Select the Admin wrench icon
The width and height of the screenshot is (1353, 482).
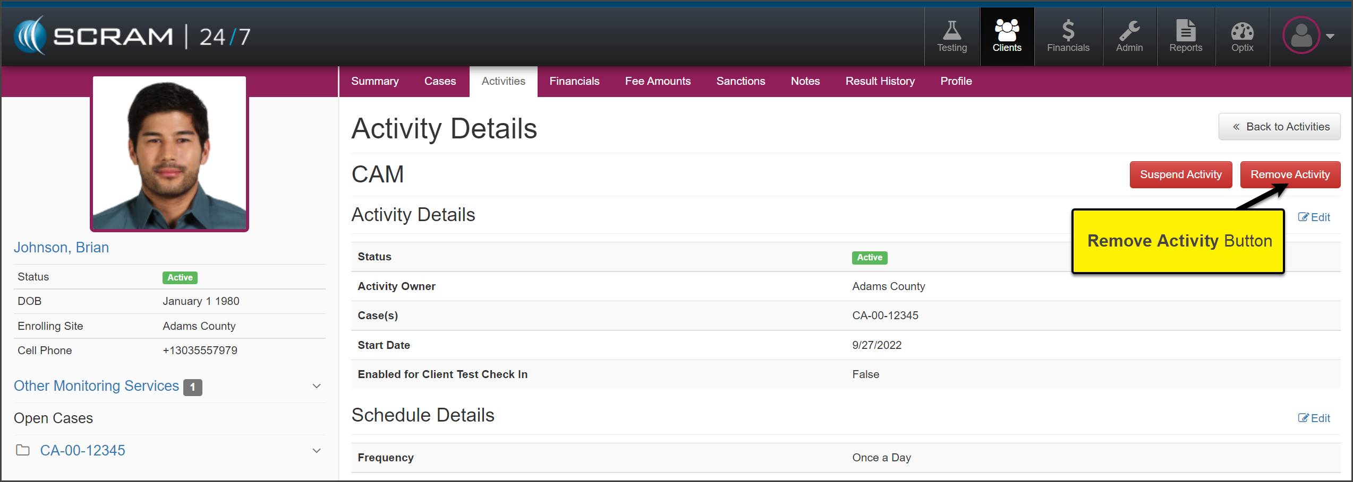[1129, 31]
